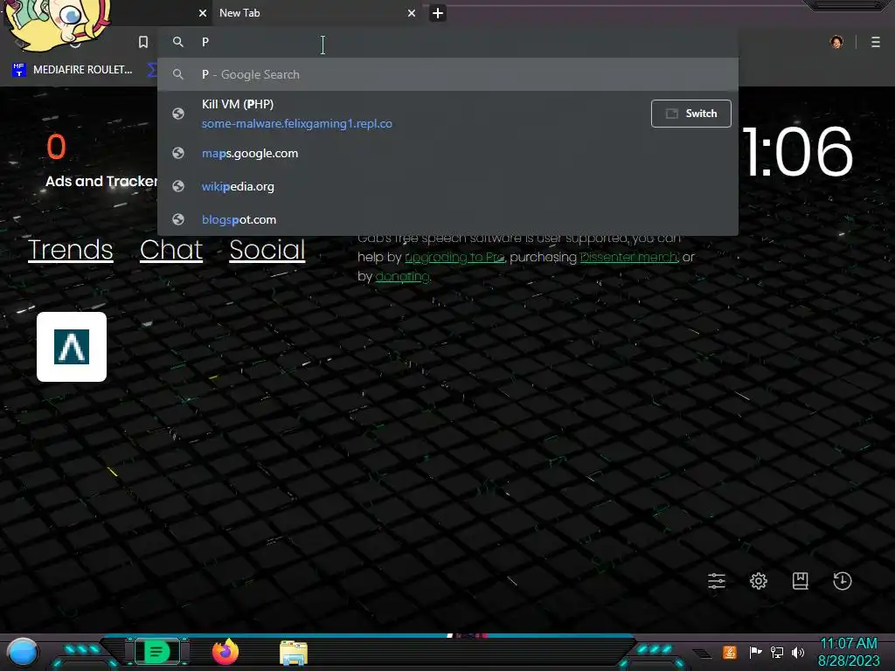Click the address bar with P typed
The image size is (895, 671).
[448, 42]
